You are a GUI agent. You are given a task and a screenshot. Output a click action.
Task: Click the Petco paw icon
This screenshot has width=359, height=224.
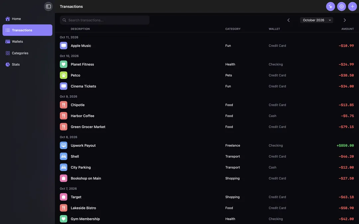63,75
